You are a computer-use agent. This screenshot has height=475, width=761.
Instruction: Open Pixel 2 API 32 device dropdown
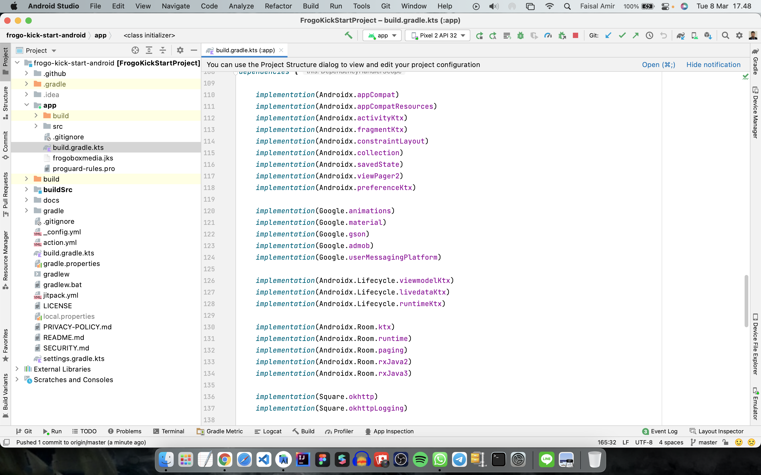438,36
